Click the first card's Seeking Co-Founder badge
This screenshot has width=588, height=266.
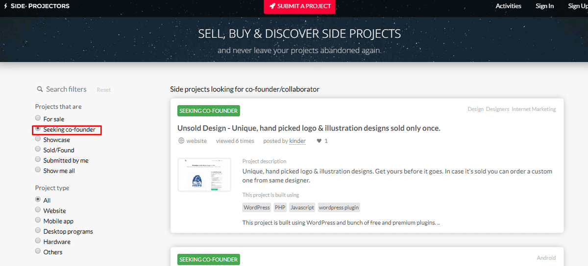click(209, 111)
